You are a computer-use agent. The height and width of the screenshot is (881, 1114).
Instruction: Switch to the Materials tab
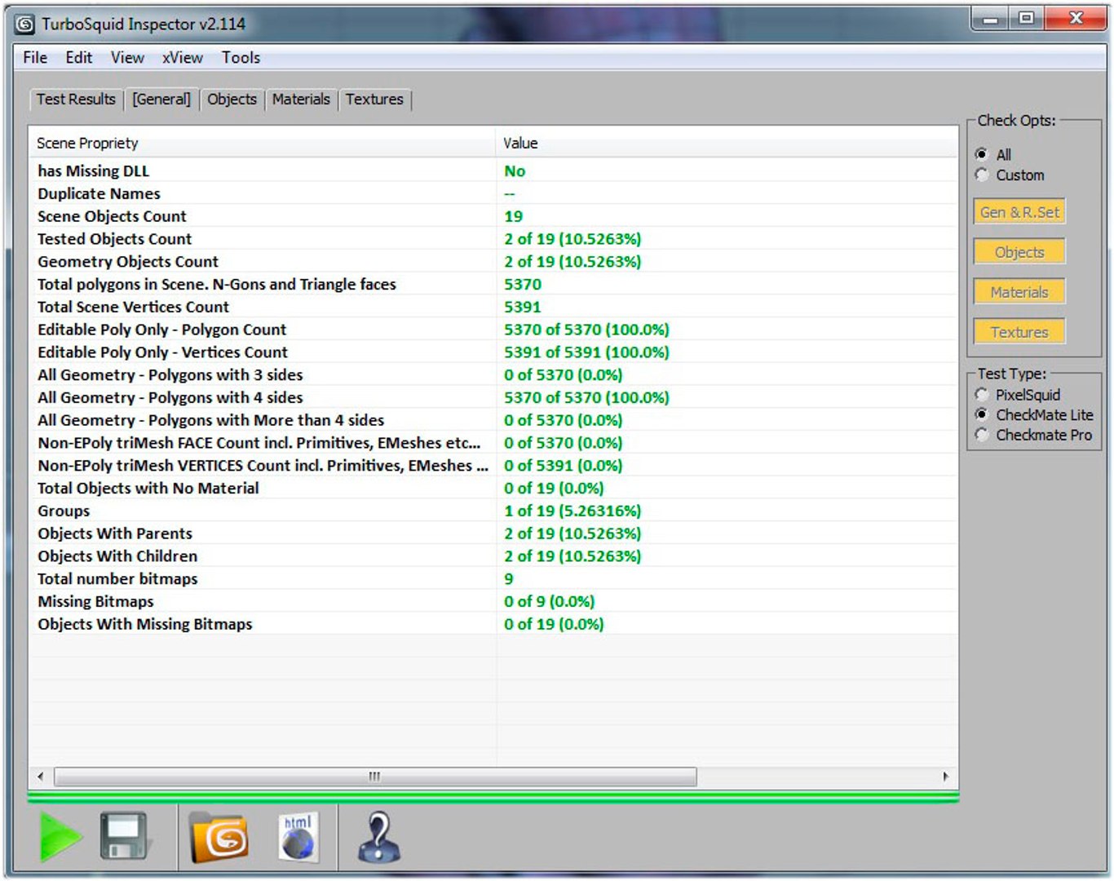tap(301, 100)
